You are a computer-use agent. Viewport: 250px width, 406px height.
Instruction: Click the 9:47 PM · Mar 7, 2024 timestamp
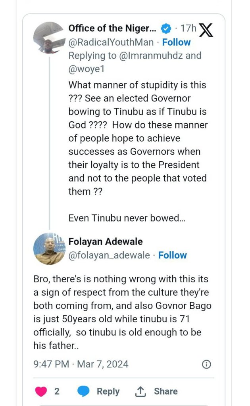(x=81, y=364)
